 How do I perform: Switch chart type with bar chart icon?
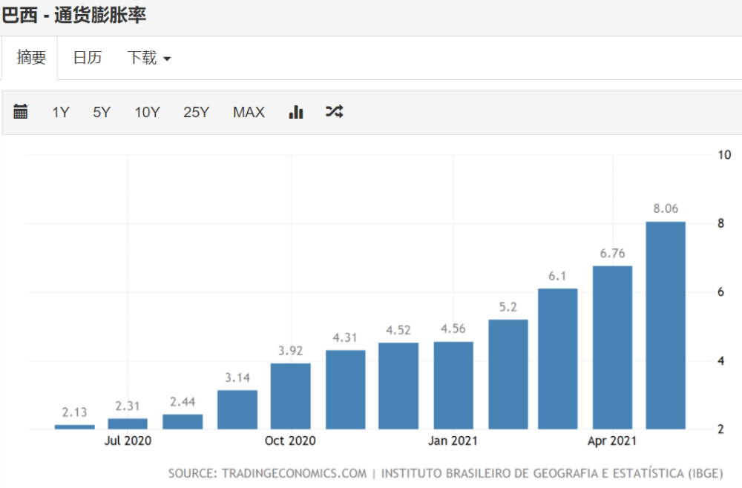[296, 111]
